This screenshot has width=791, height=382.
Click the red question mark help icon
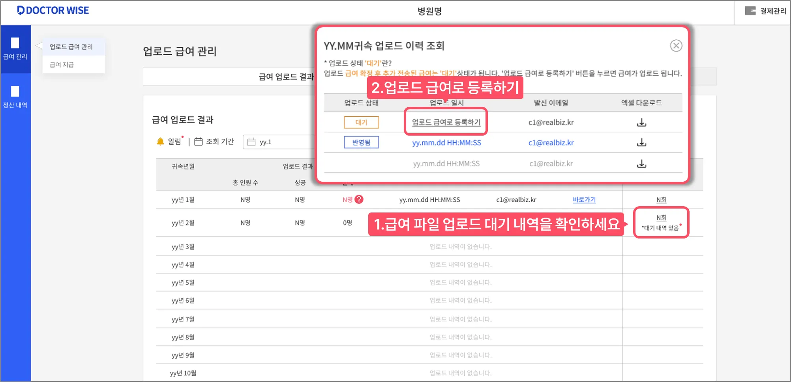click(x=359, y=199)
